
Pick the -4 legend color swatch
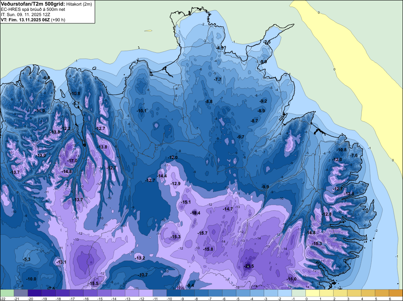257,293
